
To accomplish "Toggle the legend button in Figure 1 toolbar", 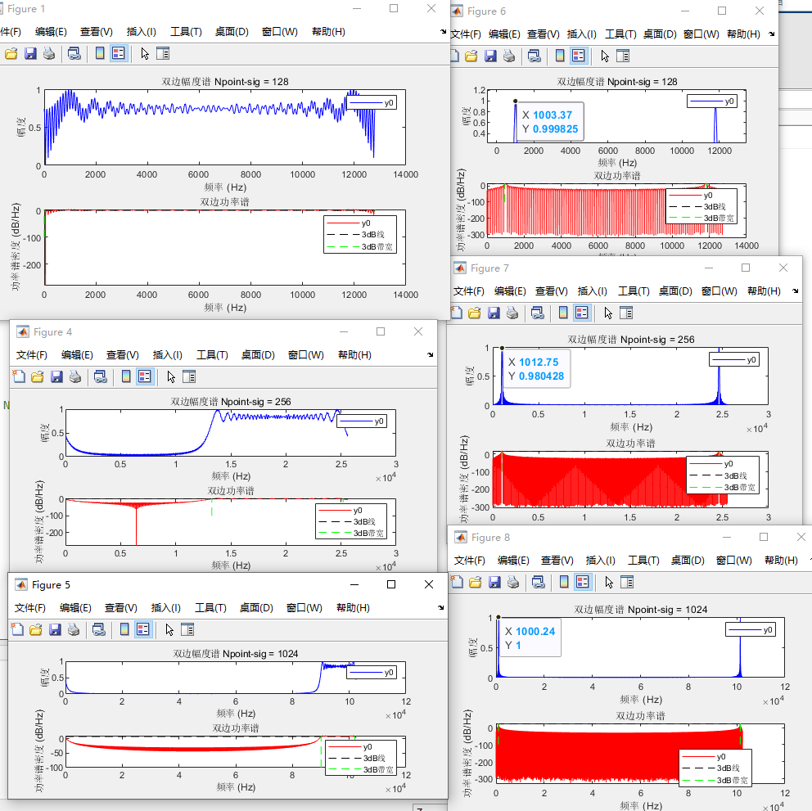I will 119,53.
